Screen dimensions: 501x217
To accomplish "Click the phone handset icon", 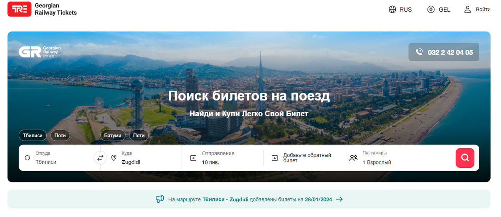I will point(419,52).
